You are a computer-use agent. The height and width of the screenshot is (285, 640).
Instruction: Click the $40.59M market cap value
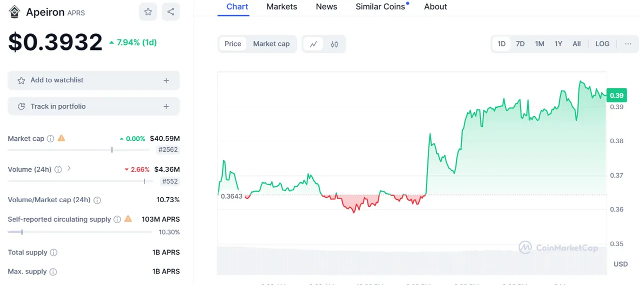tap(165, 139)
